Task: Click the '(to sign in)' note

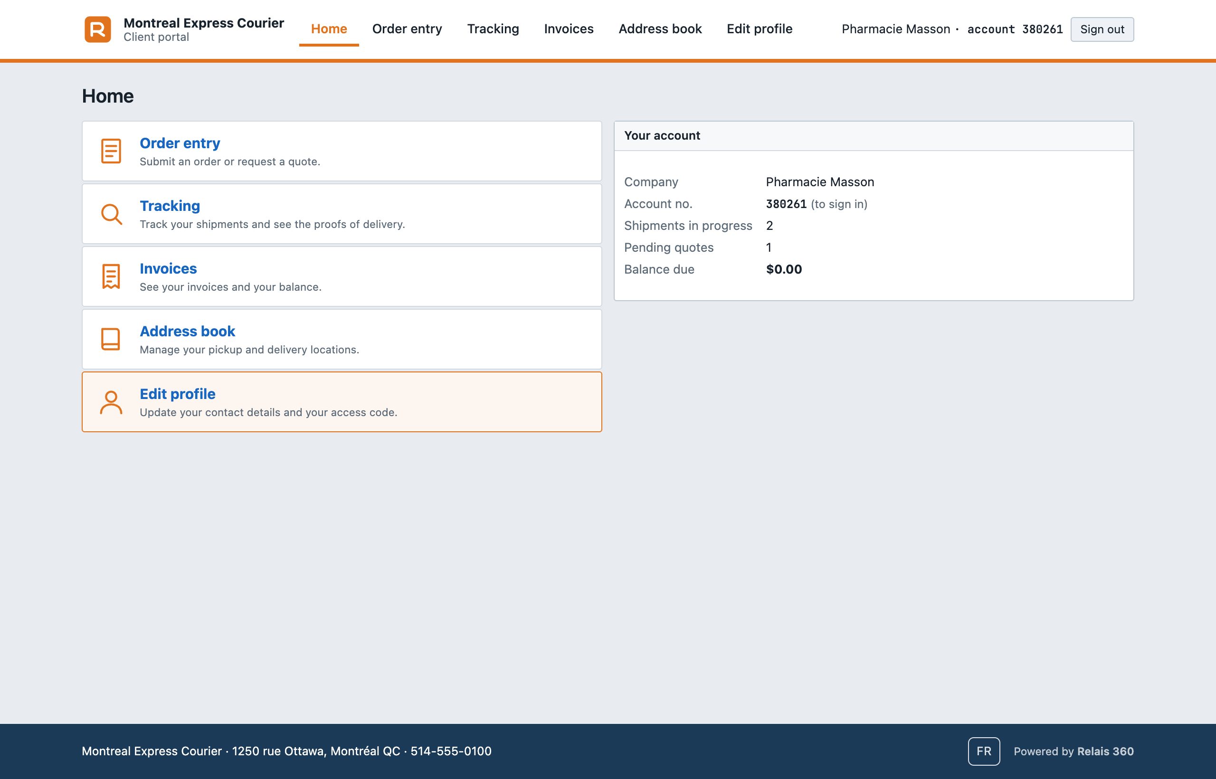Action: (839, 204)
